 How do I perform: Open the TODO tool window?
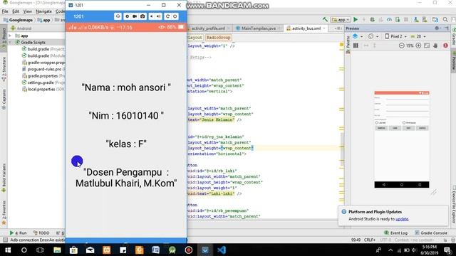click(41, 233)
